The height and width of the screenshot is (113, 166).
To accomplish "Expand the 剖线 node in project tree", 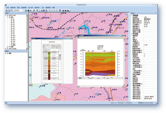I will tap(7, 47).
